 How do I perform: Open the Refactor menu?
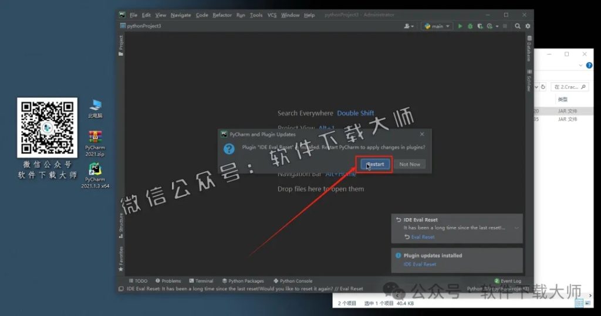tap(222, 15)
